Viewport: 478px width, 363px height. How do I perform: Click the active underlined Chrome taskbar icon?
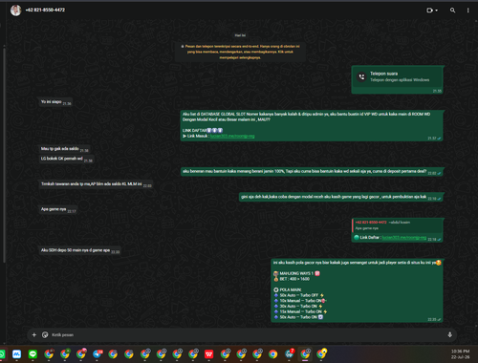(305, 353)
